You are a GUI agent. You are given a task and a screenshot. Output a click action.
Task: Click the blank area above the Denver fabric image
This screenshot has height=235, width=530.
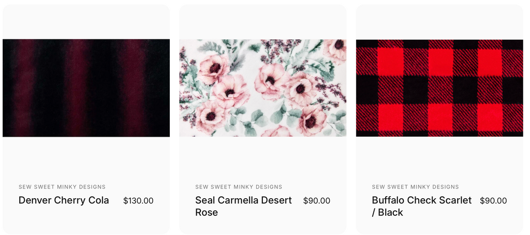pyautogui.click(x=86, y=22)
